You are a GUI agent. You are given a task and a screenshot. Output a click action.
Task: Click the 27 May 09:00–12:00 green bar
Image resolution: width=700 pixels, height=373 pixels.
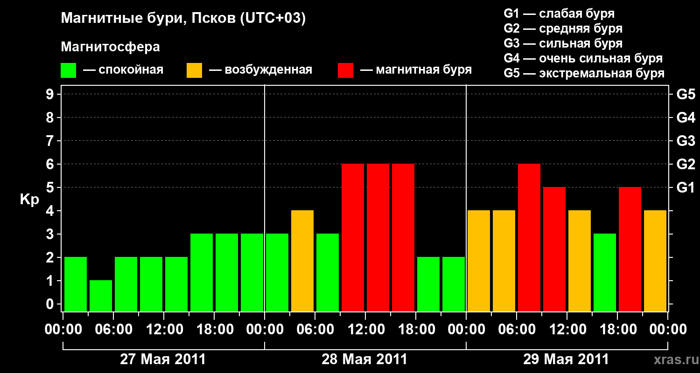pyautogui.click(x=151, y=284)
